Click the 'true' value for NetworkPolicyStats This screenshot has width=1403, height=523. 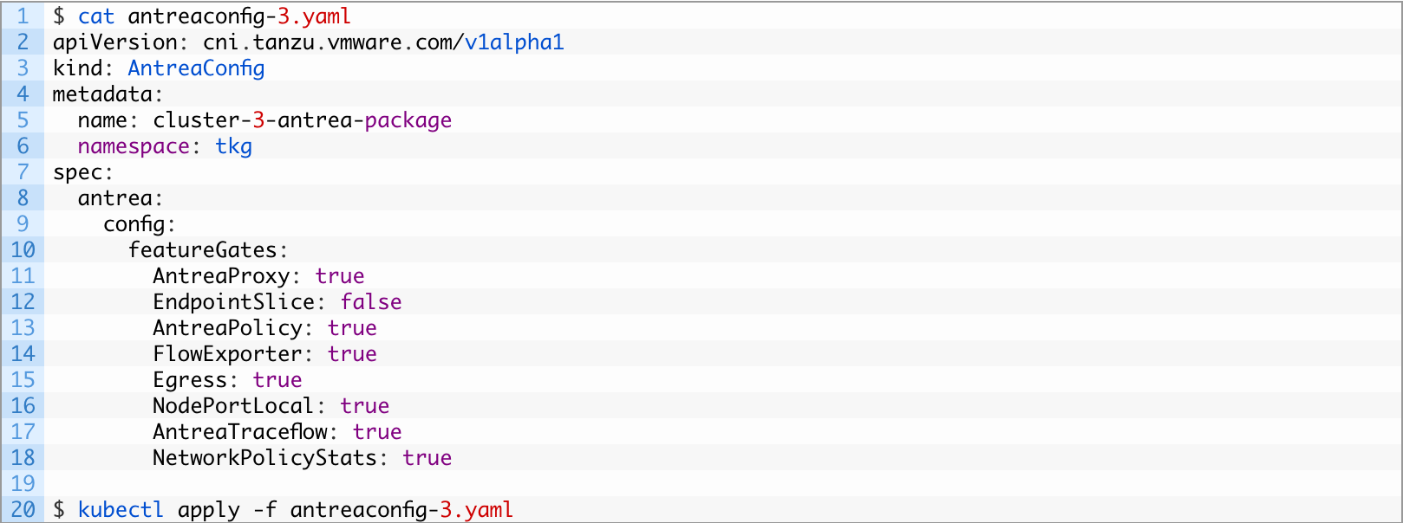click(427, 458)
